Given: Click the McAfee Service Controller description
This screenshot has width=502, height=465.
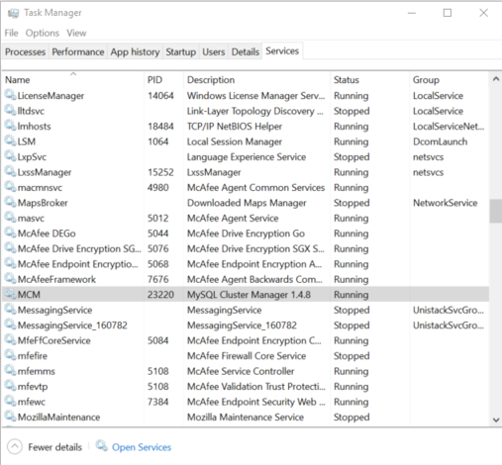Looking at the screenshot, I should [241, 371].
